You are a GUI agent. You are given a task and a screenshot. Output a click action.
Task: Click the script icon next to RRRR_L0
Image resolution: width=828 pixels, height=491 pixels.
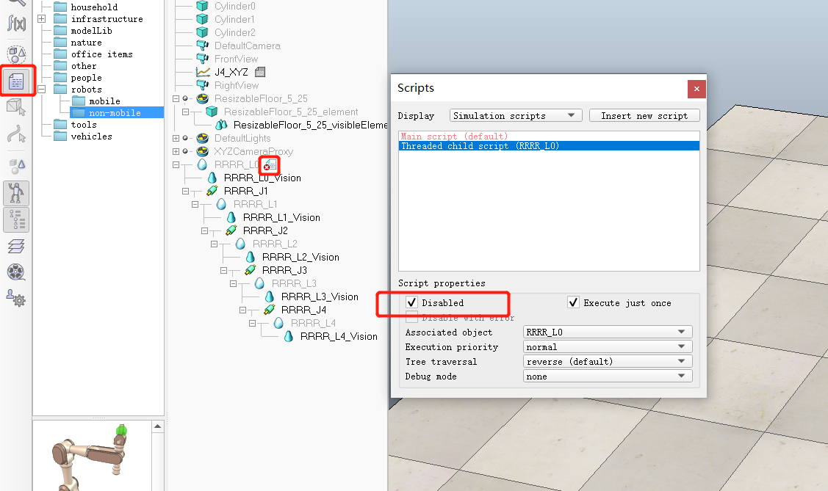click(x=269, y=164)
